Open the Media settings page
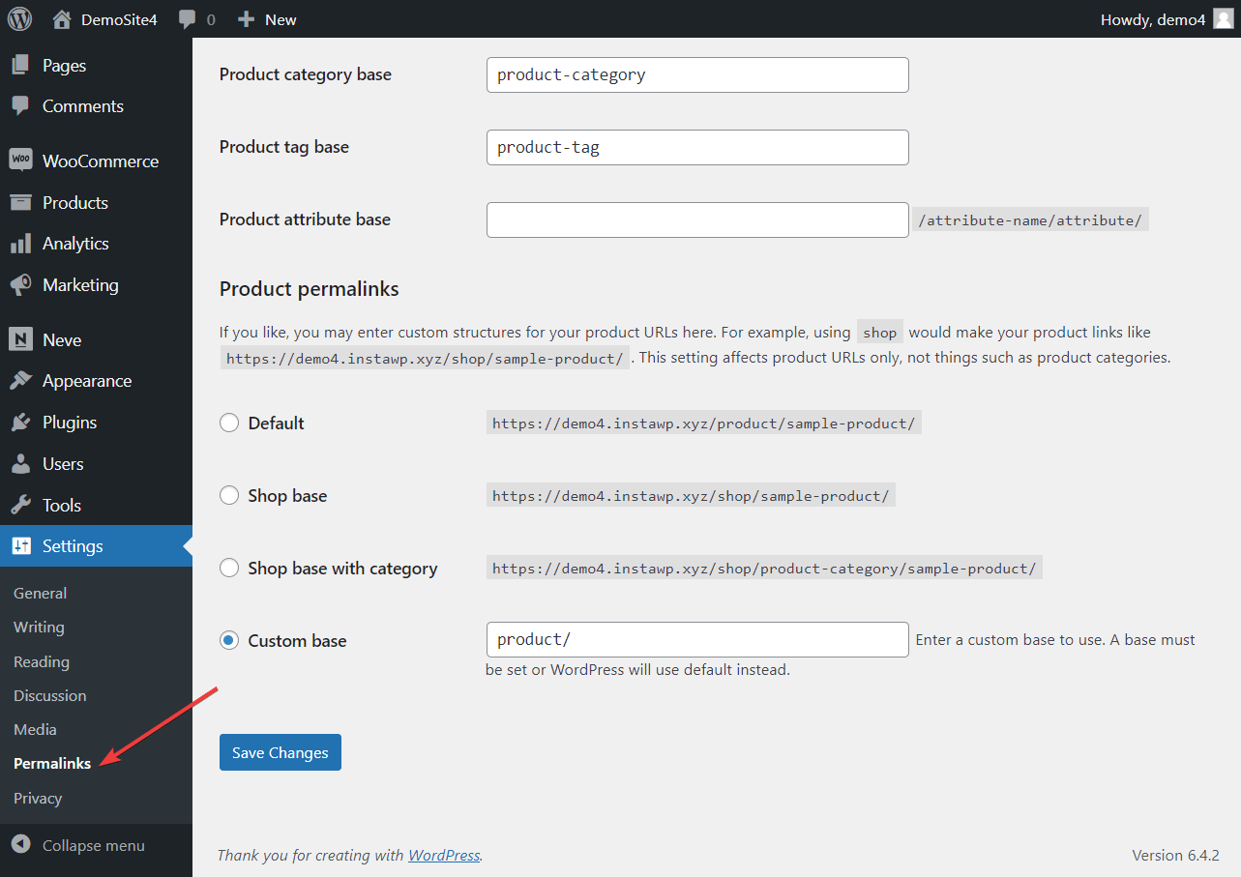 click(35, 729)
